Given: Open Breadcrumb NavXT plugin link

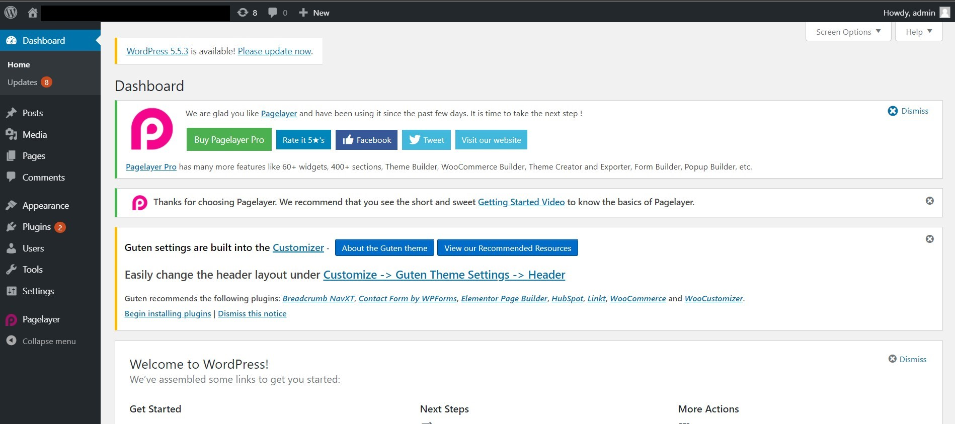Looking at the screenshot, I should click(x=319, y=298).
